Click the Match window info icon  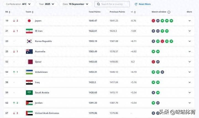click(x=169, y=12)
